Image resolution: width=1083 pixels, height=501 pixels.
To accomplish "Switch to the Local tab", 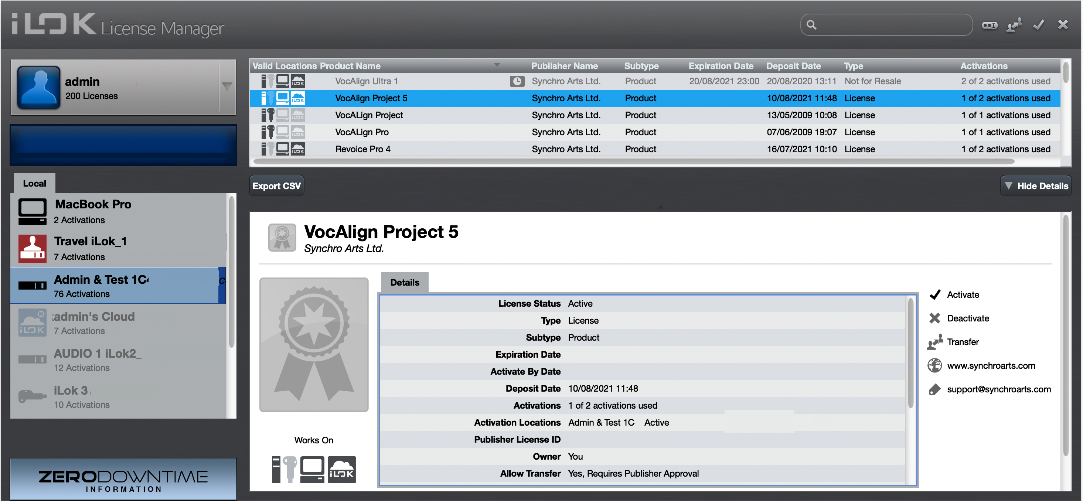I will click(x=34, y=183).
